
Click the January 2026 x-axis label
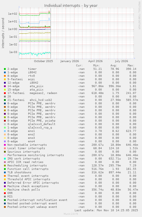point(70,61)
